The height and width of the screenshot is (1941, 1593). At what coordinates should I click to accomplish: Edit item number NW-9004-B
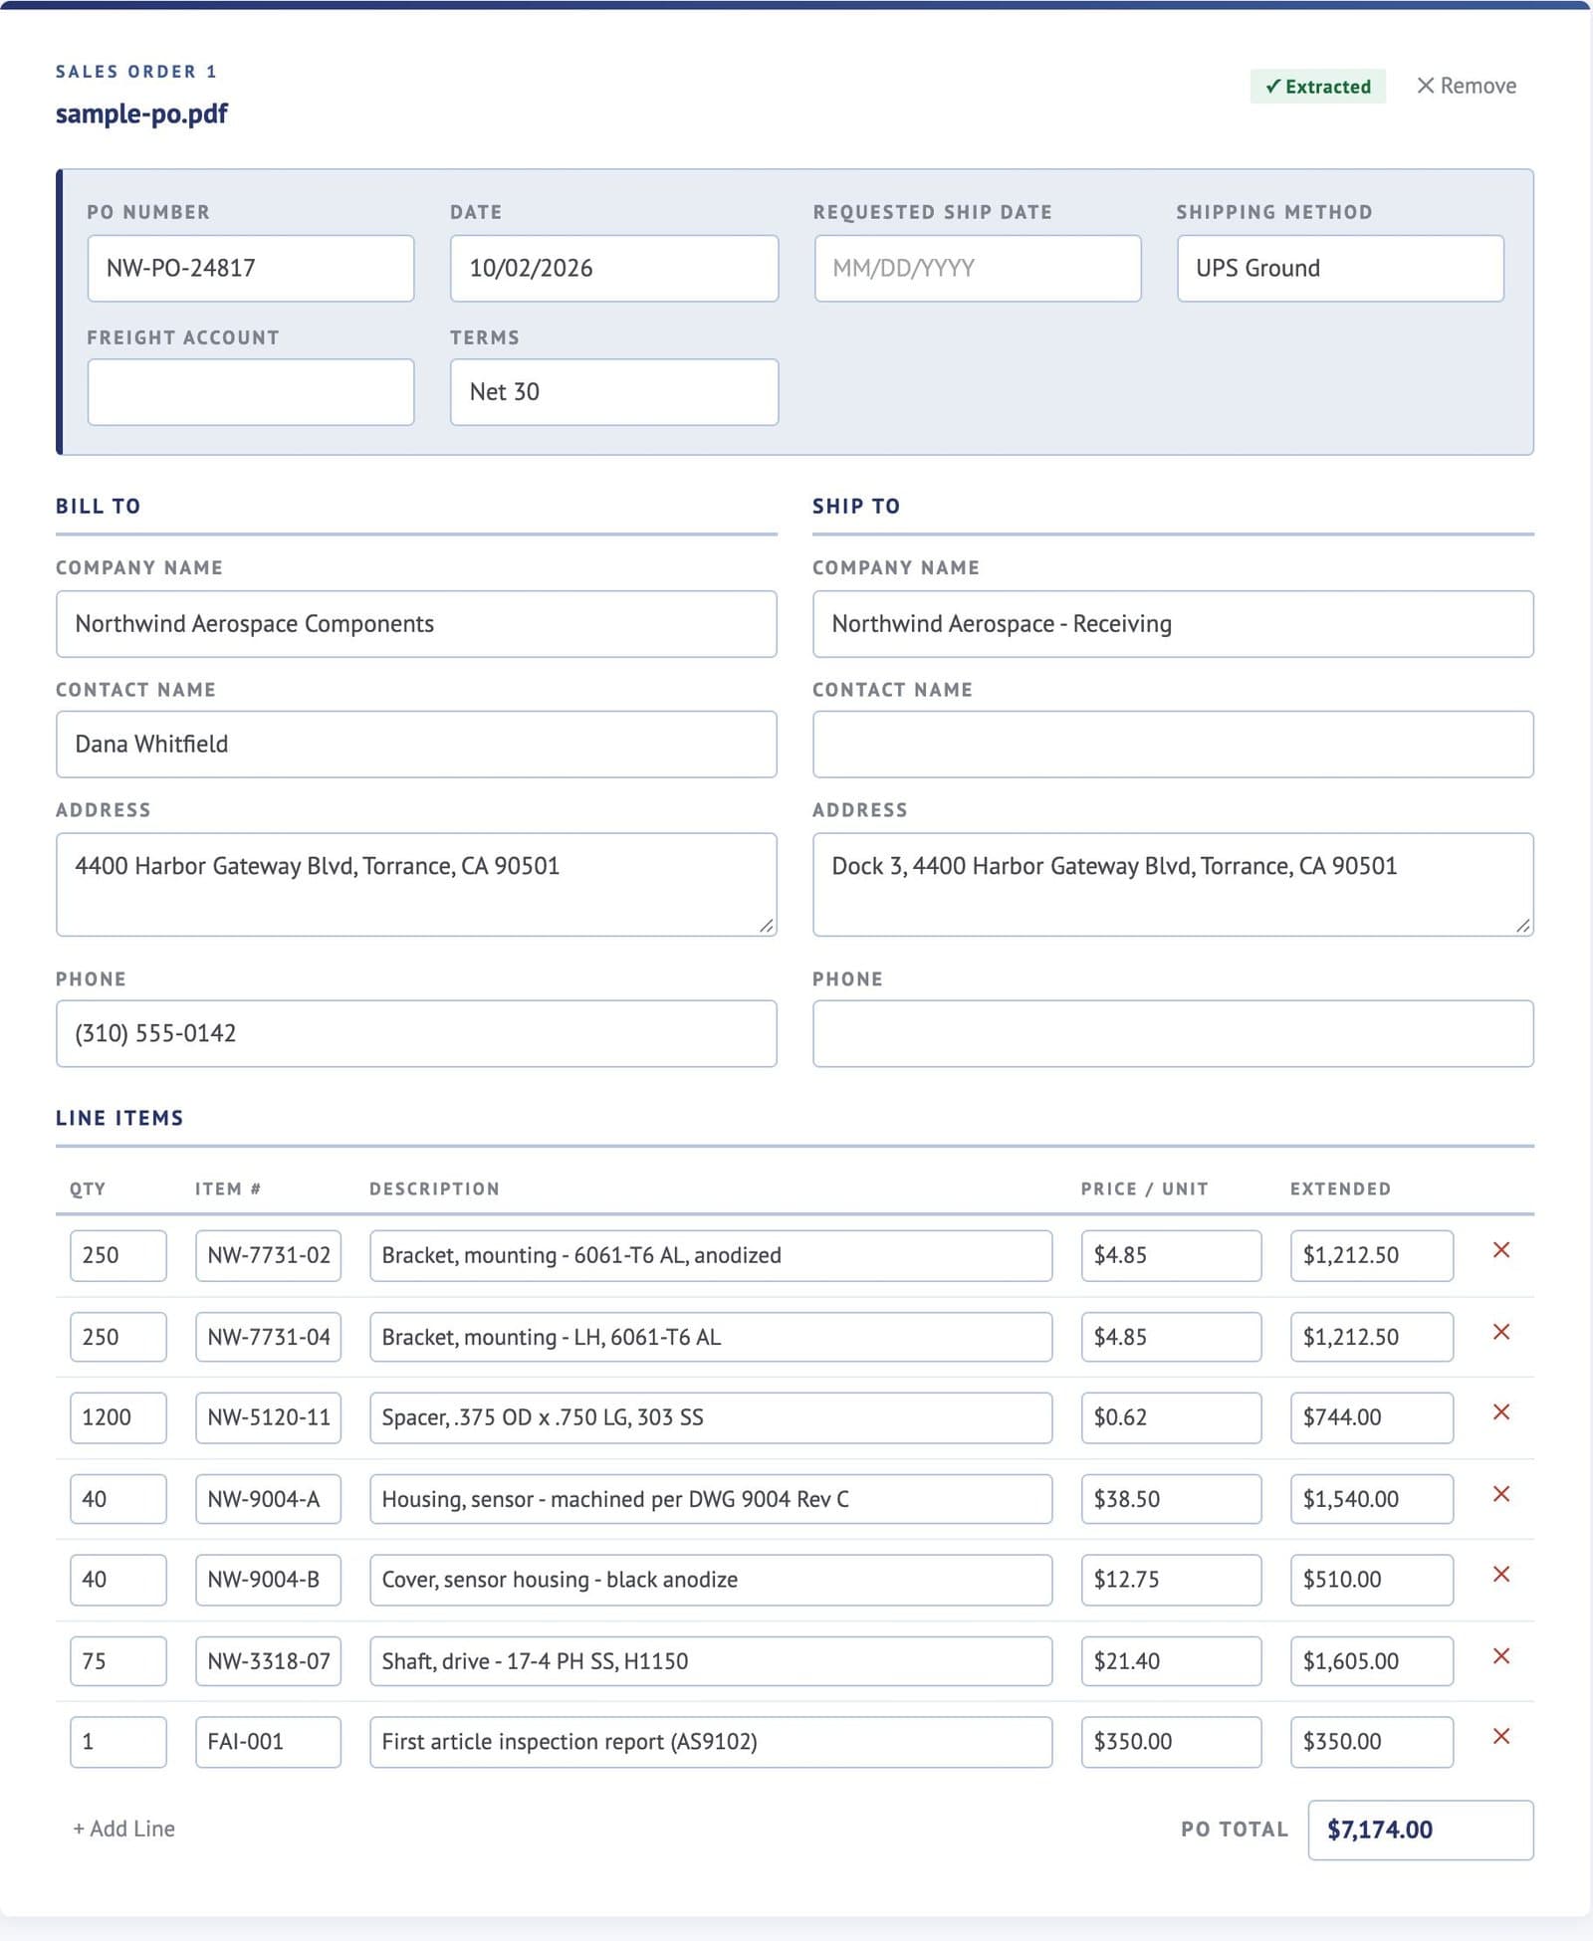[268, 1580]
